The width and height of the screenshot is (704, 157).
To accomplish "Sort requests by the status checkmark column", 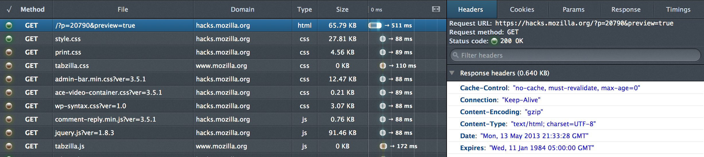I will click(x=9, y=9).
